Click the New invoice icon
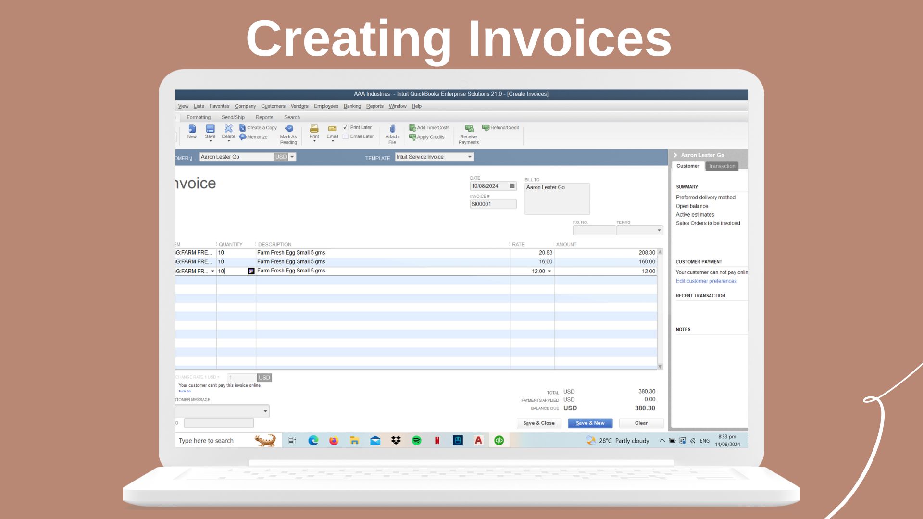This screenshot has width=923, height=519. pyautogui.click(x=192, y=129)
